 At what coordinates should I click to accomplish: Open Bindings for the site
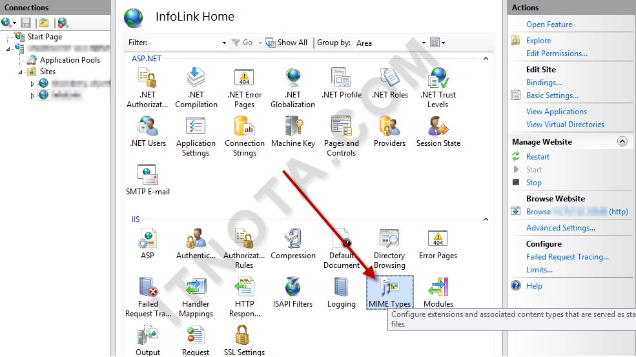[x=544, y=83]
